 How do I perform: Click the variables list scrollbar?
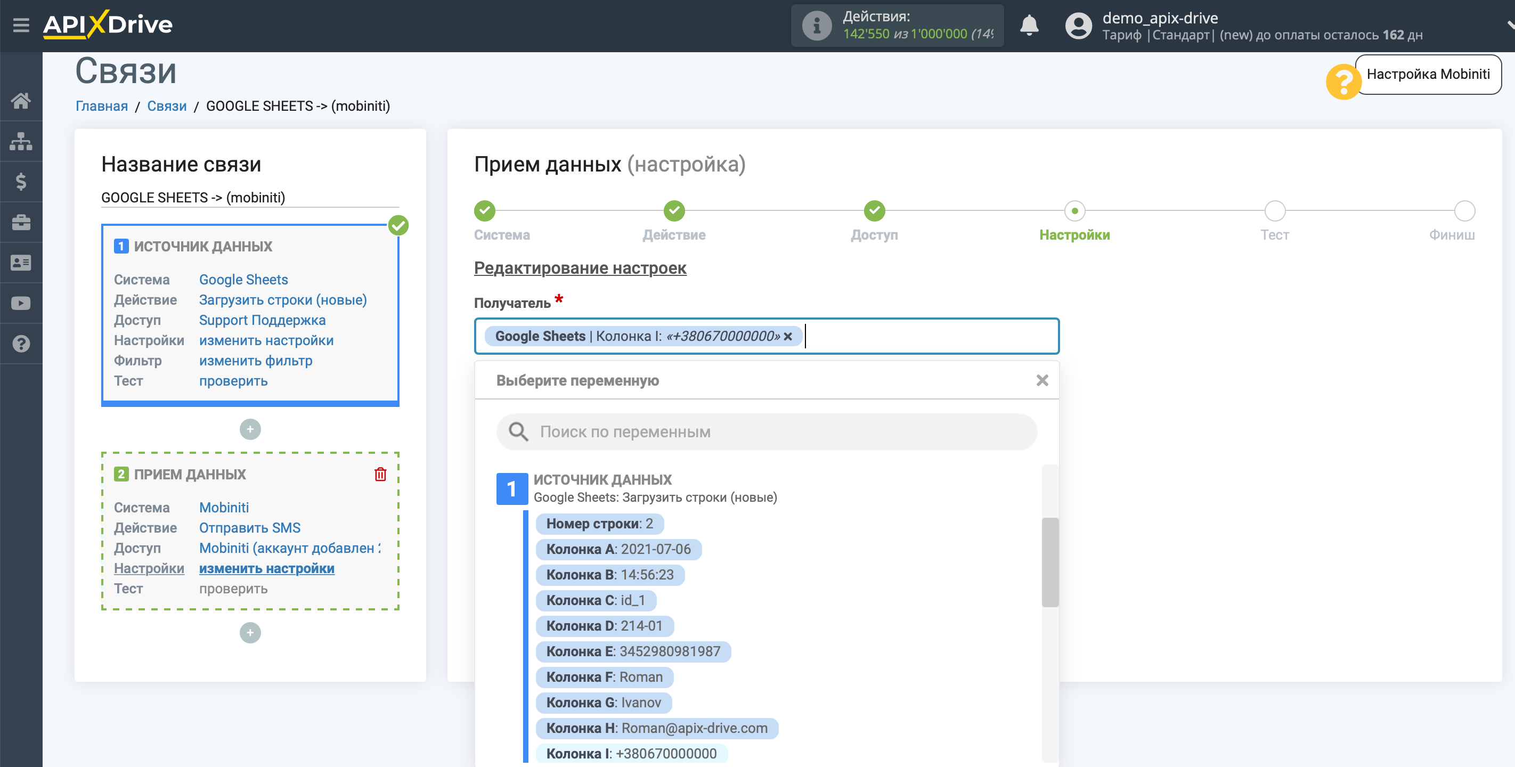[x=1050, y=562]
